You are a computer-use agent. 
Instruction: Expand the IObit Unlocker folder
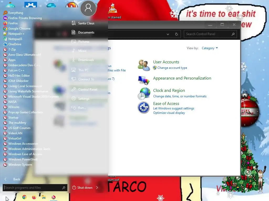coord(16,81)
